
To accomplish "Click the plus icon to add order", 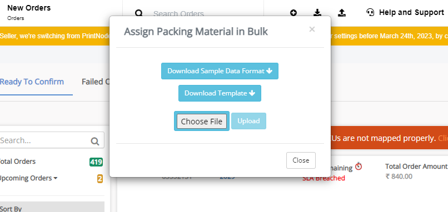I will pos(293,13).
